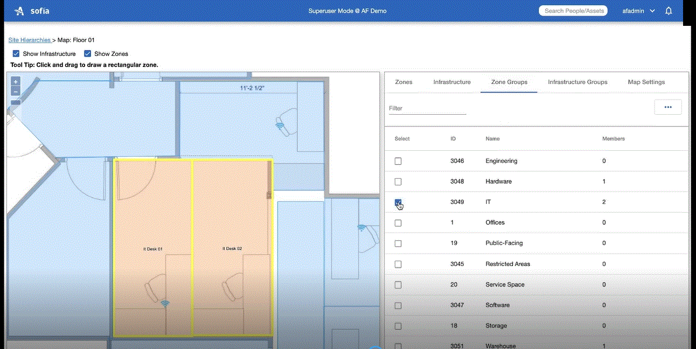Viewport: 696px width, 349px height.
Task: Uncheck the IT zone group checkbox
Action: click(x=398, y=202)
